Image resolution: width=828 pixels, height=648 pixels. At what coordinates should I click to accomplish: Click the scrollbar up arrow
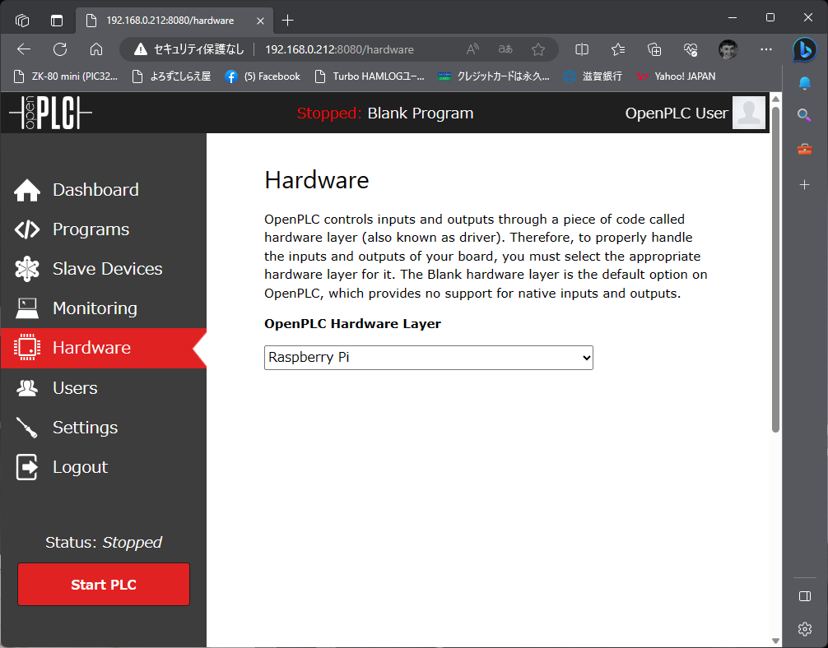pos(775,99)
